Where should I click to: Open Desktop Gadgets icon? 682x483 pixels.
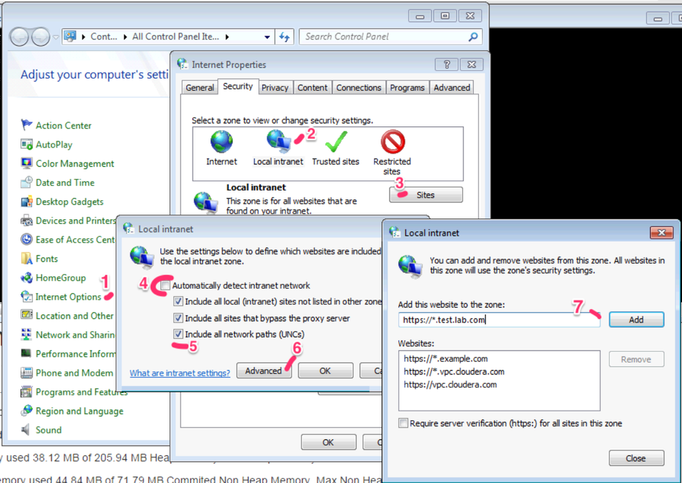pyautogui.click(x=27, y=202)
